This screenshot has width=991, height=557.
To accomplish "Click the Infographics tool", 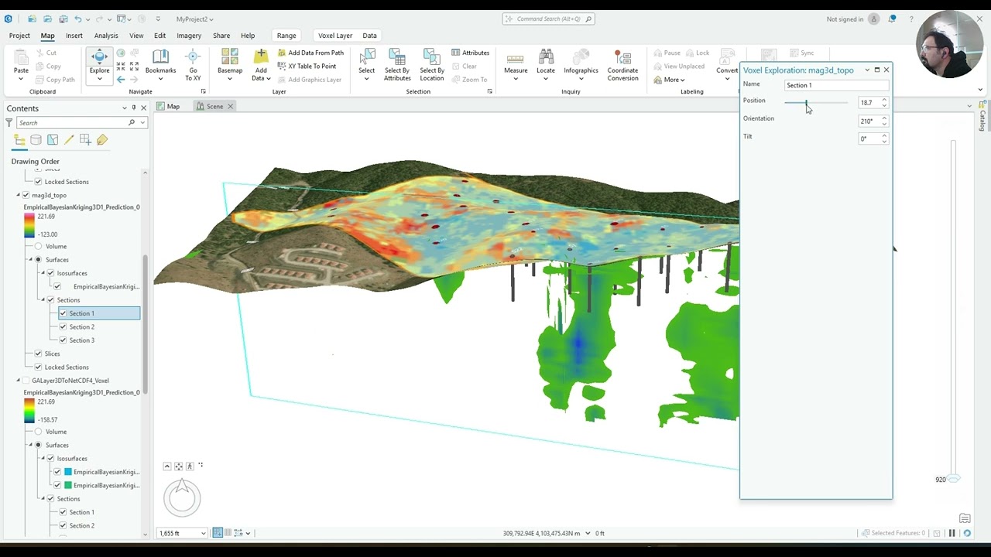I will [x=581, y=64].
